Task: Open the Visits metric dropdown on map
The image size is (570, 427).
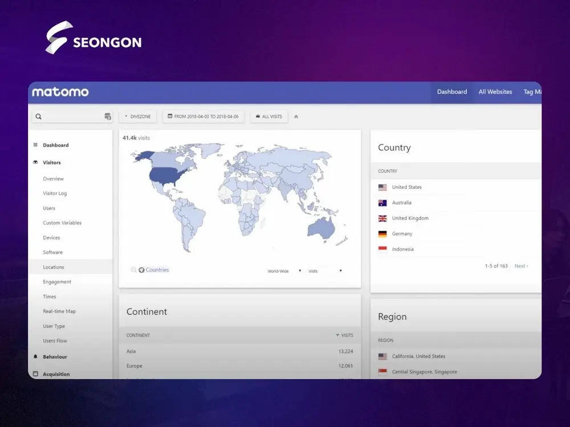Action: [x=325, y=271]
